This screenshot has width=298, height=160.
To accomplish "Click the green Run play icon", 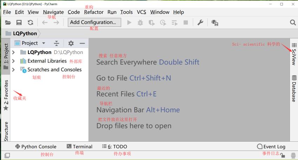I will pos(129,22).
